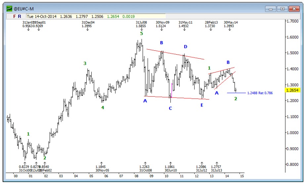This screenshot has height=183, width=304.
Task: Click the blue A label below 2008 low
Action: [145, 101]
